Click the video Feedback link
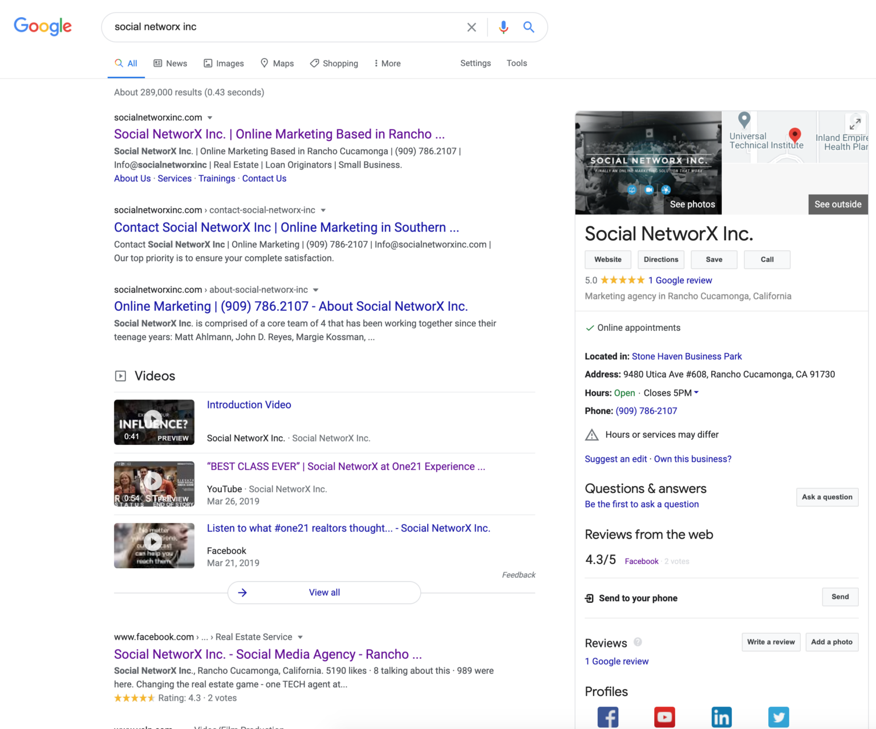The height and width of the screenshot is (729, 876). 518,575
